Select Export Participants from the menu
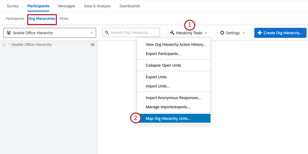The width and height of the screenshot is (308, 154). pyautogui.click(x=163, y=54)
